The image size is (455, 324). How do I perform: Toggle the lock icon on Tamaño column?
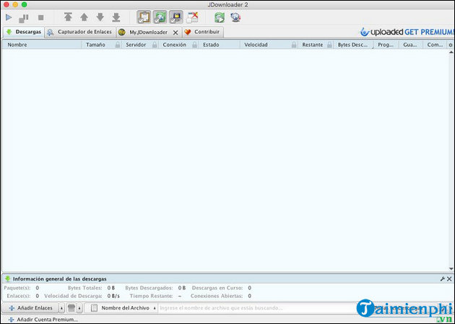point(118,45)
